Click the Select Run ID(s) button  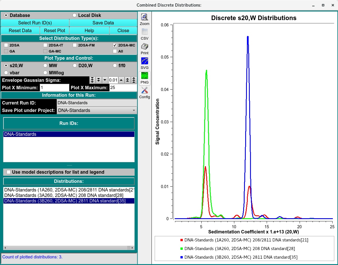(x=35, y=23)
